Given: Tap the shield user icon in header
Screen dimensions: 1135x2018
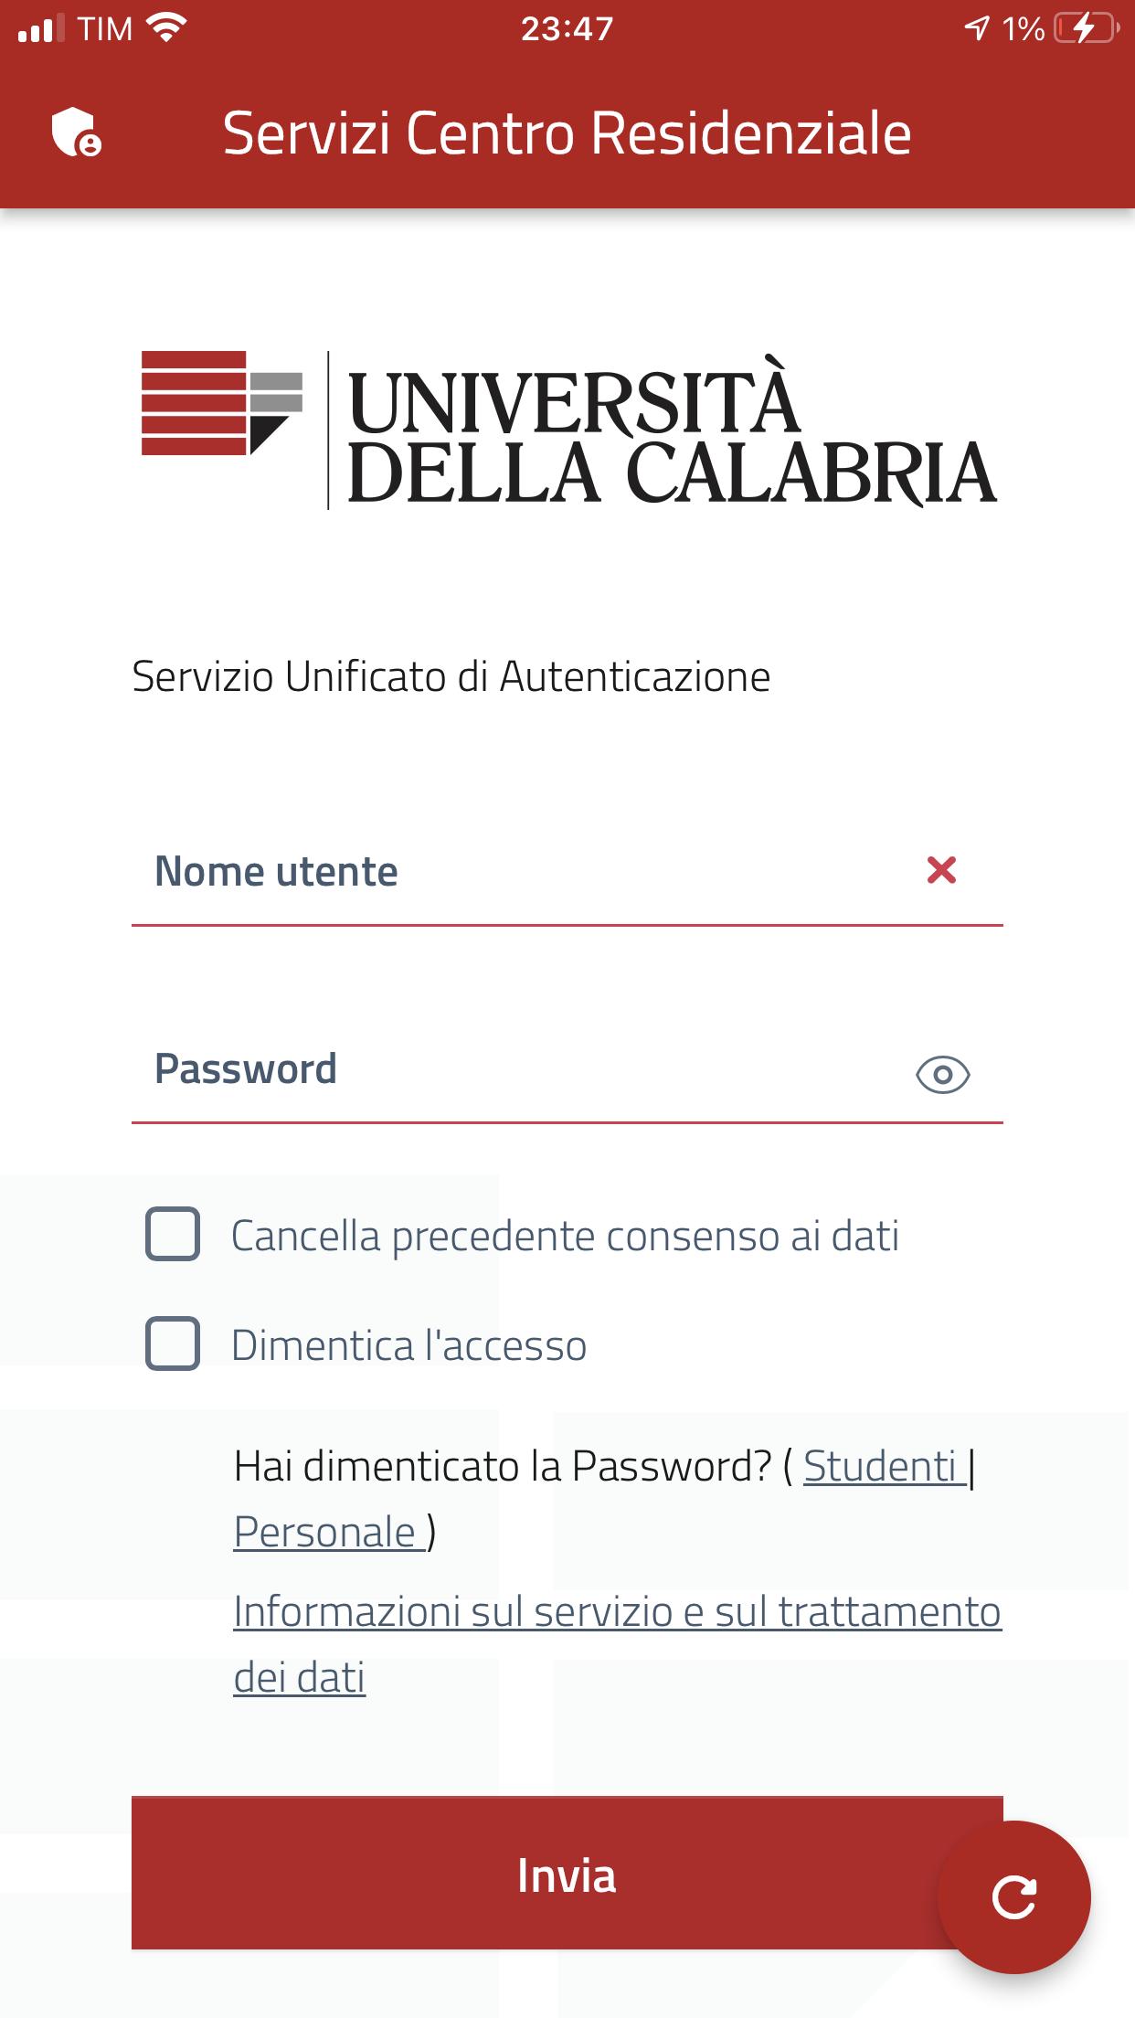Looking at the screenshot, I should (77, 133).
